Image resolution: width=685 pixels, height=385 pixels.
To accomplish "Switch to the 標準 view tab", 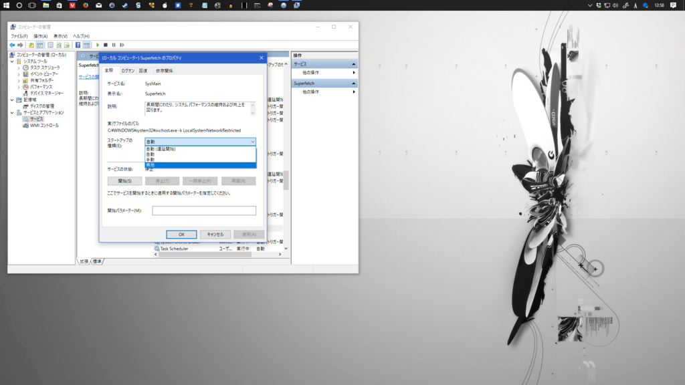I will click(x=97, y=261).
